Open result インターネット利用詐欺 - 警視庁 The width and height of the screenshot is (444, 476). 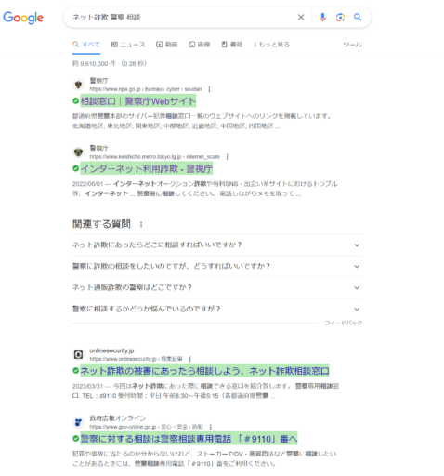pyautogui.click(x=147, y=168)
